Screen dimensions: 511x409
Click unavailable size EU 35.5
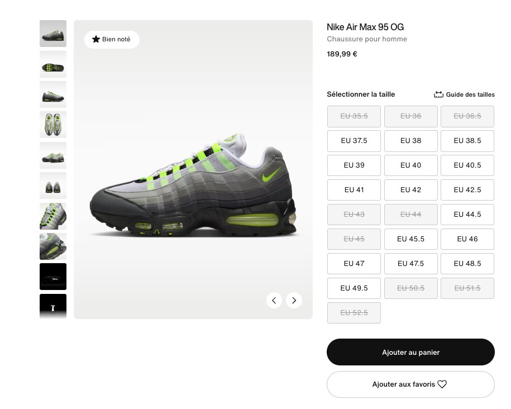(x=354, y=116)
